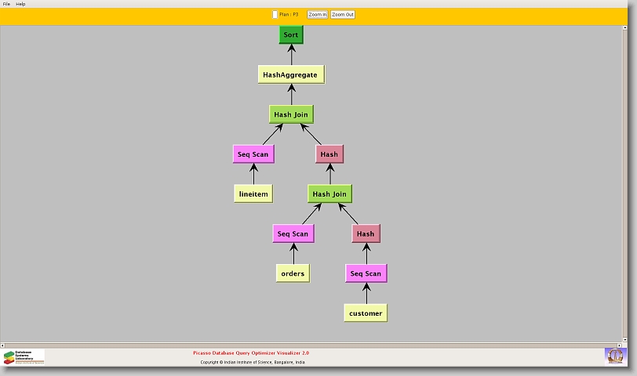Select the Seq Scan node above lineitem
The width and height of the screenshot is (637, 376).
(x=253, y=154)
